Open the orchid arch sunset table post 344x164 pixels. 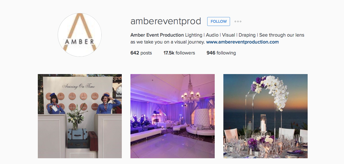click(266, 116)
